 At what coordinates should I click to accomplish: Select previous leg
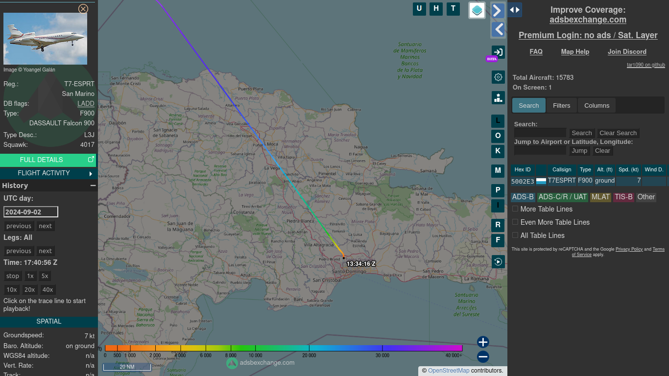coord(19,251)
